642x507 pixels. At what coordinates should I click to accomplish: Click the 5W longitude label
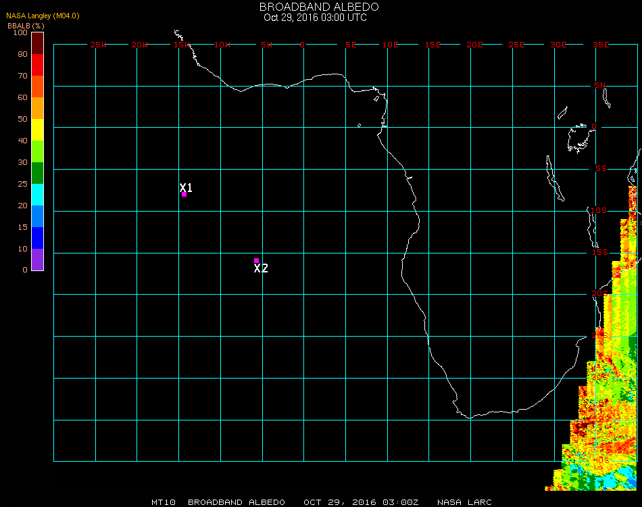pos(266,45)
